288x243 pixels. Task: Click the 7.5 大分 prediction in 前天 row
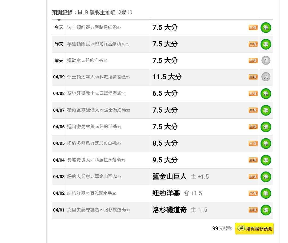[165, 61]
